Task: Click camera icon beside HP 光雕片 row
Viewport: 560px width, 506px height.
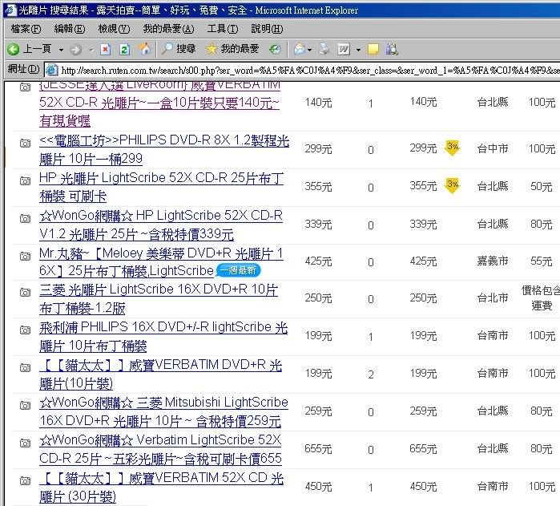Action: coord(25,180)
